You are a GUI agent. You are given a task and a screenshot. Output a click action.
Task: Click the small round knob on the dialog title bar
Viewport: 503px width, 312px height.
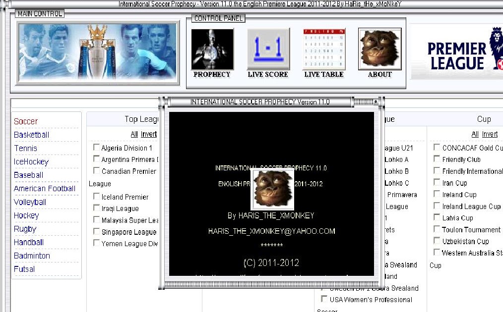[376, 102]
